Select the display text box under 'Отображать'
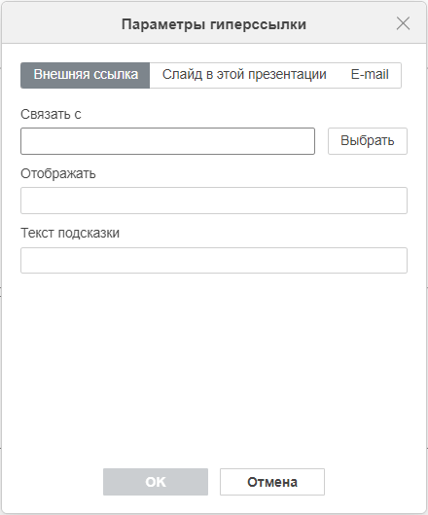Screen dimensions: 428x515 tap(214, 201)
